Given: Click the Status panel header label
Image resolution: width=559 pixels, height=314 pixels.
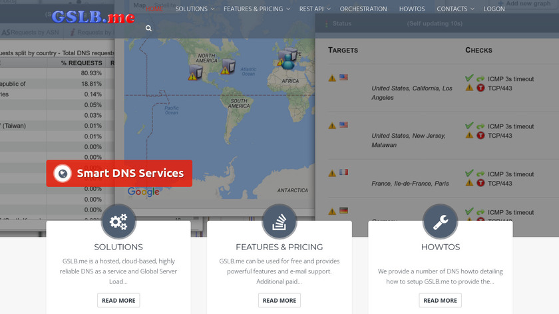Looking at the screenshot, I should tap(342, 23).
